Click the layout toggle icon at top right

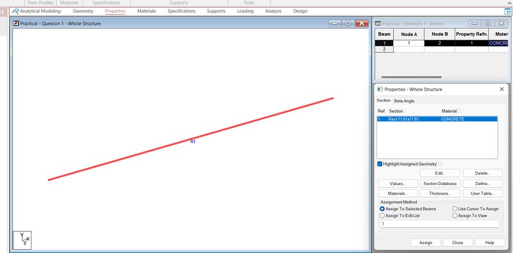[507, 11]
